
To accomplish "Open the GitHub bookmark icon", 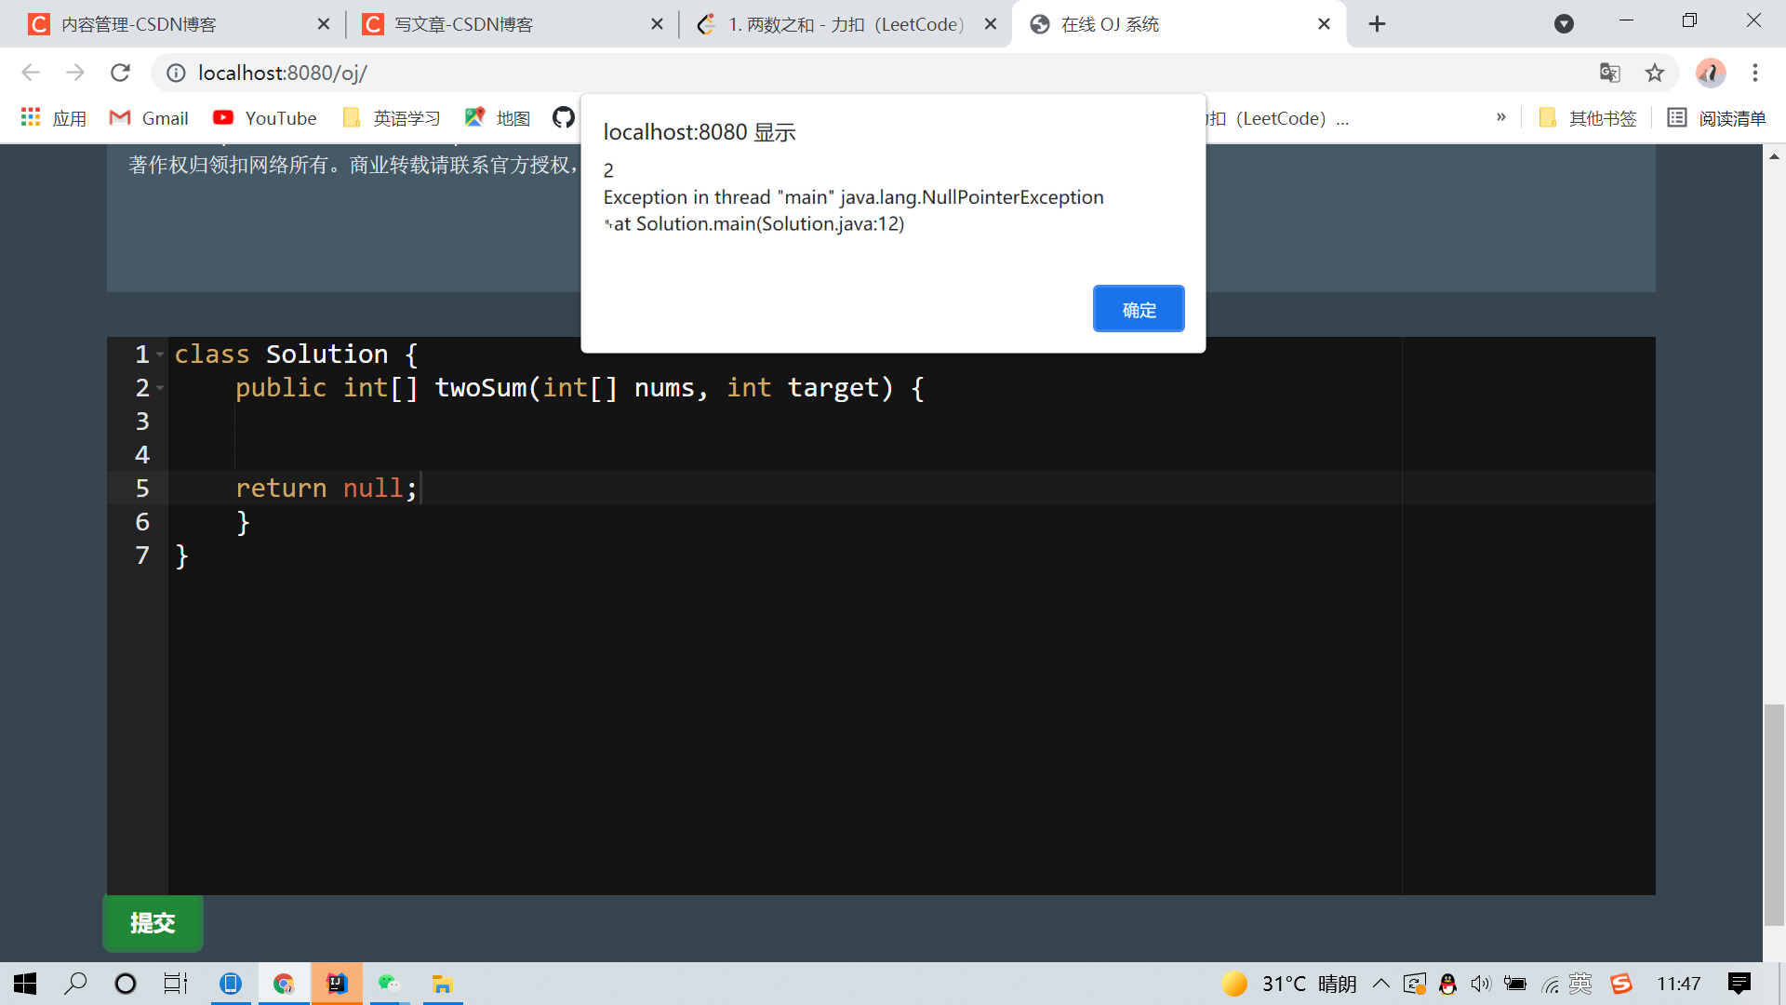I will pyautogui.click(x=563, y=117).
